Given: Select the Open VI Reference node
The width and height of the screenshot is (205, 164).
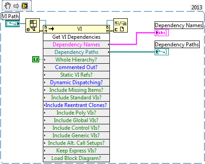Looking at the screenshot, I should click(x=33, y=25).
